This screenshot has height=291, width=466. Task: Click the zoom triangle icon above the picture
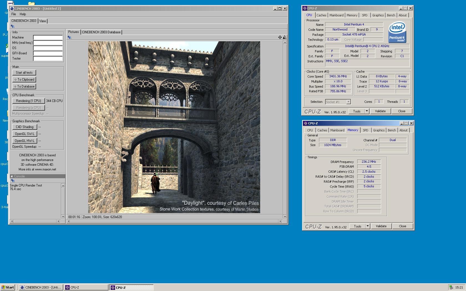(x=284, y=37)
